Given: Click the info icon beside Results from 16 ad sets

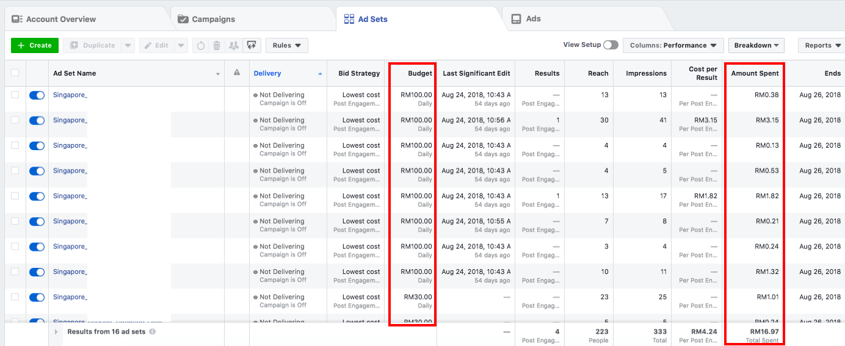Looking at the screenshot, I should 152,331.
